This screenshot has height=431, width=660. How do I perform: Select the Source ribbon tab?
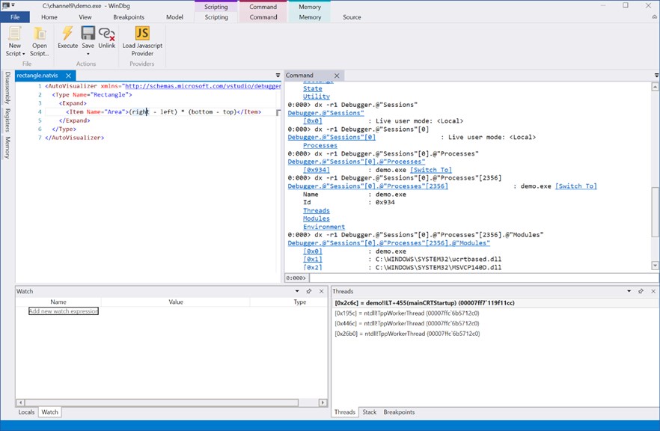(352, 17)
